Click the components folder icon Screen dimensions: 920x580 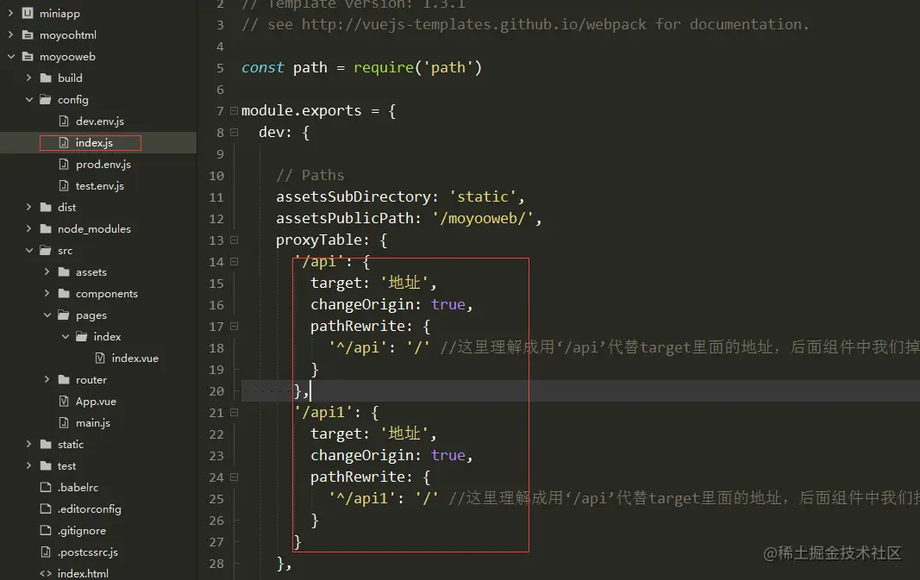click(x=64, y=293)
